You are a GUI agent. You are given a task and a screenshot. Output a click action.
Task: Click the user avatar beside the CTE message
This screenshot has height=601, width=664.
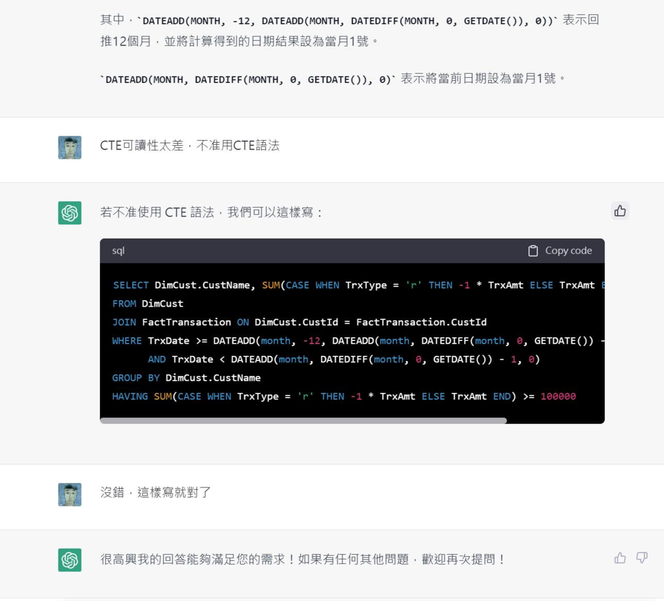pyautogui.click(x=70, y=147)
